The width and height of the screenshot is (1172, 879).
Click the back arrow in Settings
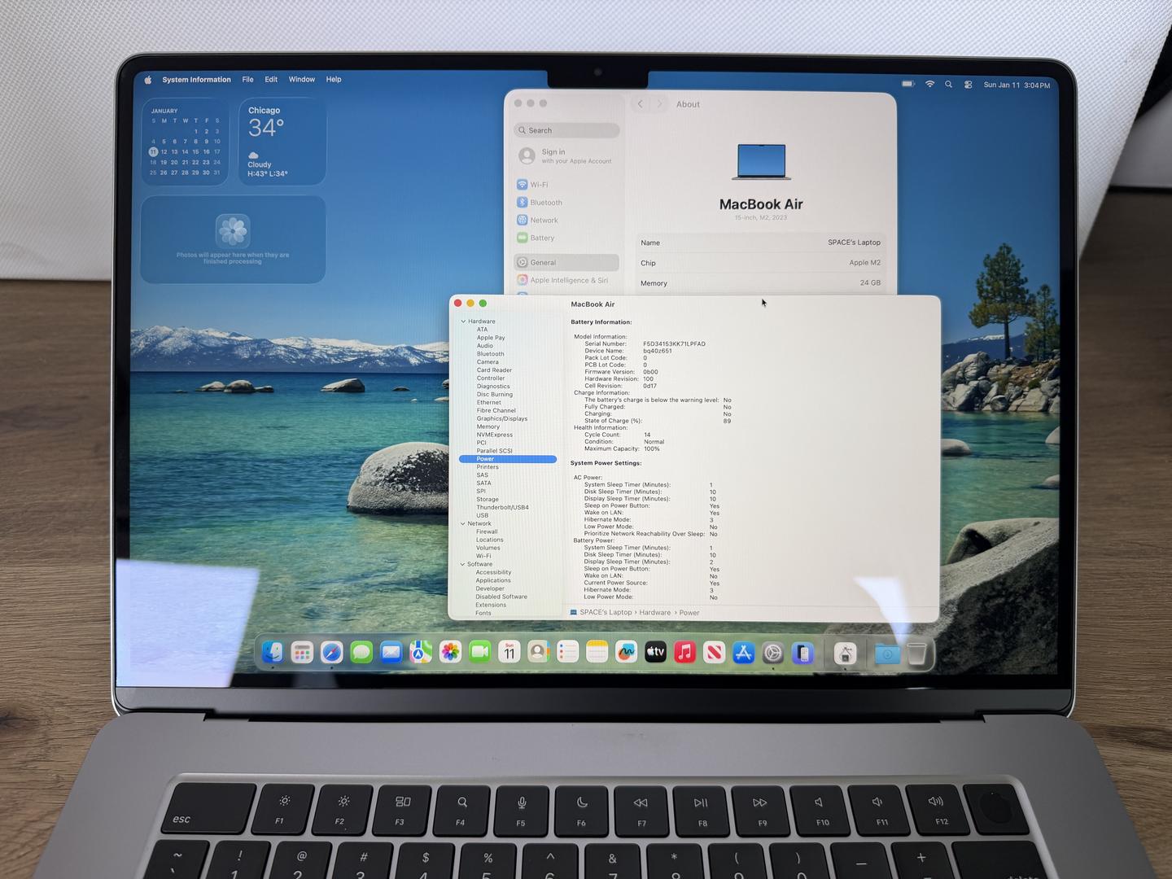click(641, 104)
